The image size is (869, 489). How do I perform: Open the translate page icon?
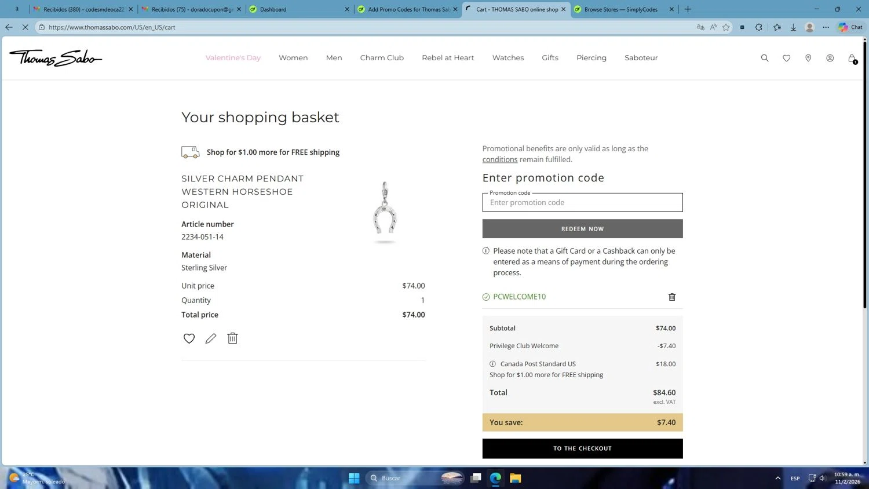pos(700,27)
